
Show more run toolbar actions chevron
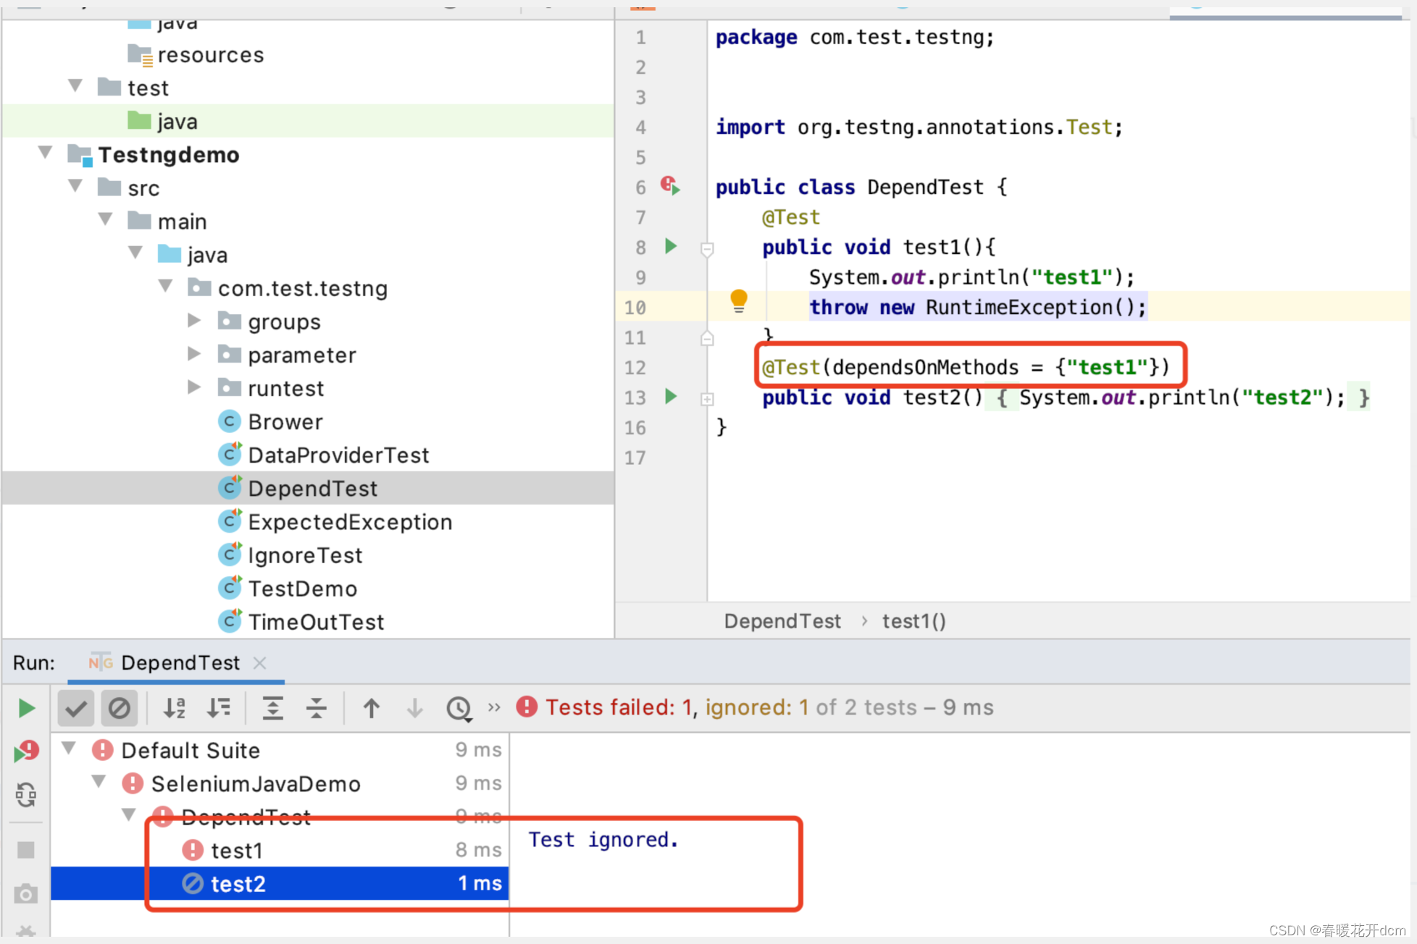coord(494,707)
